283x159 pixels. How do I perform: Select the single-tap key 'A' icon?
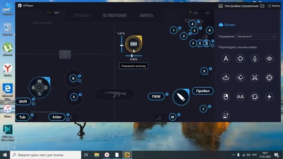226,59
